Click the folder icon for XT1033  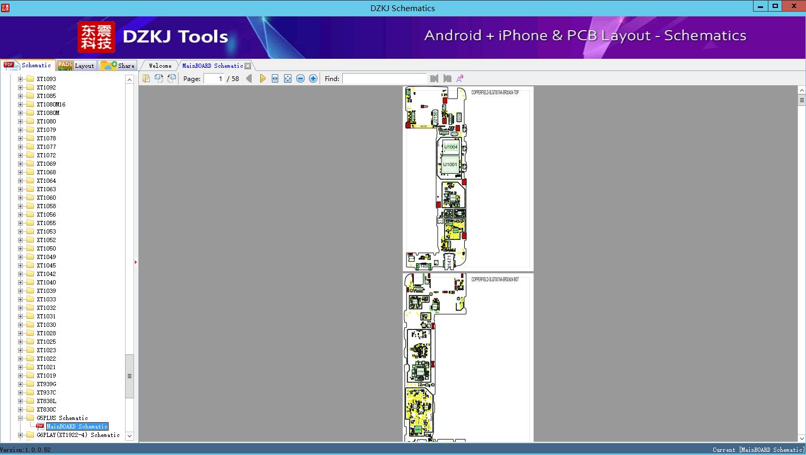30,299
